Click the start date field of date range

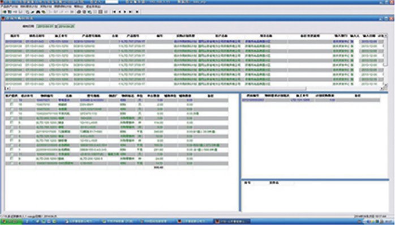pos(46,26)
